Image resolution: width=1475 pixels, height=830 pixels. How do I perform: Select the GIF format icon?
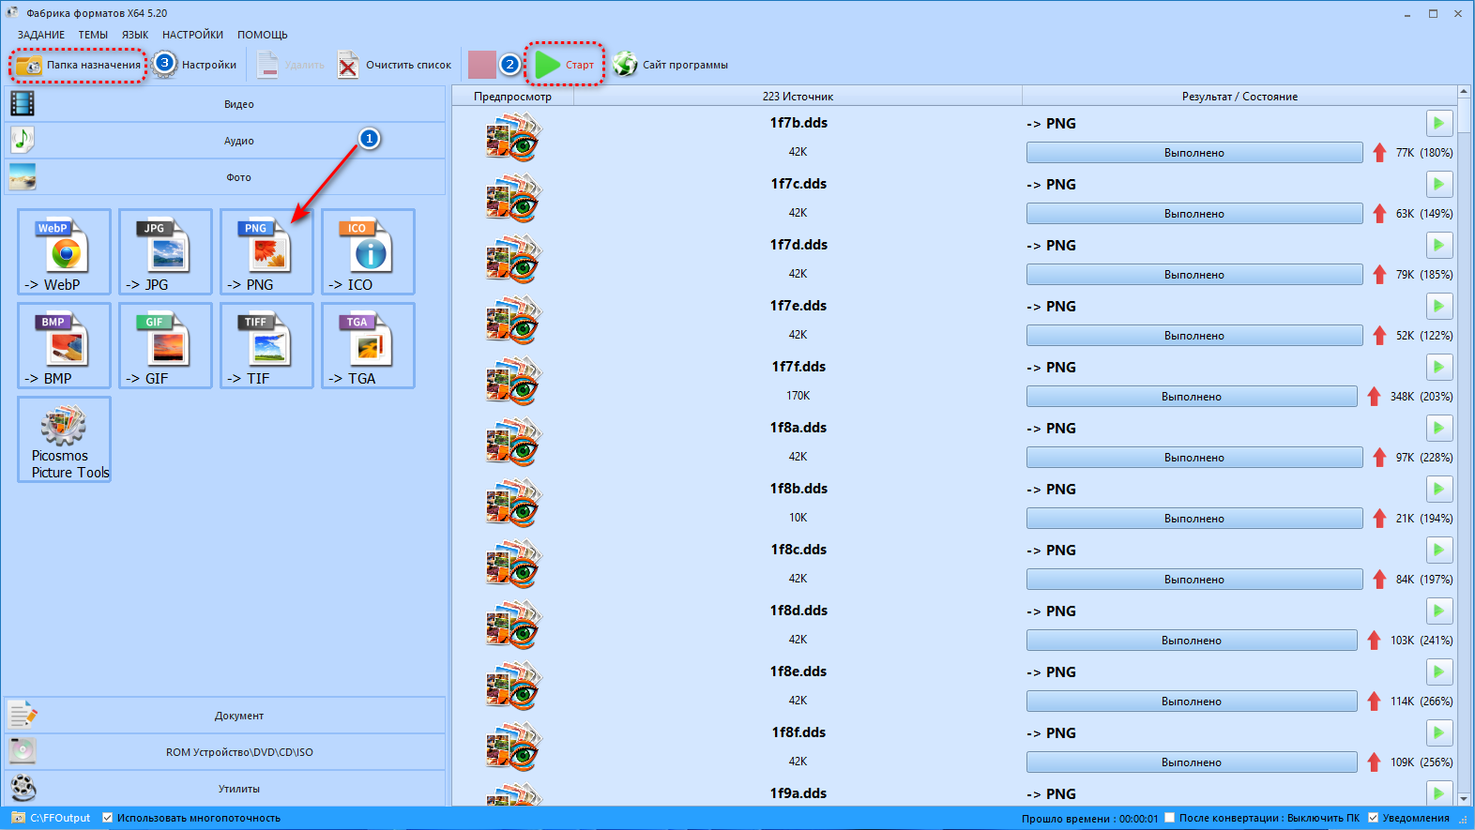[165, 345]
